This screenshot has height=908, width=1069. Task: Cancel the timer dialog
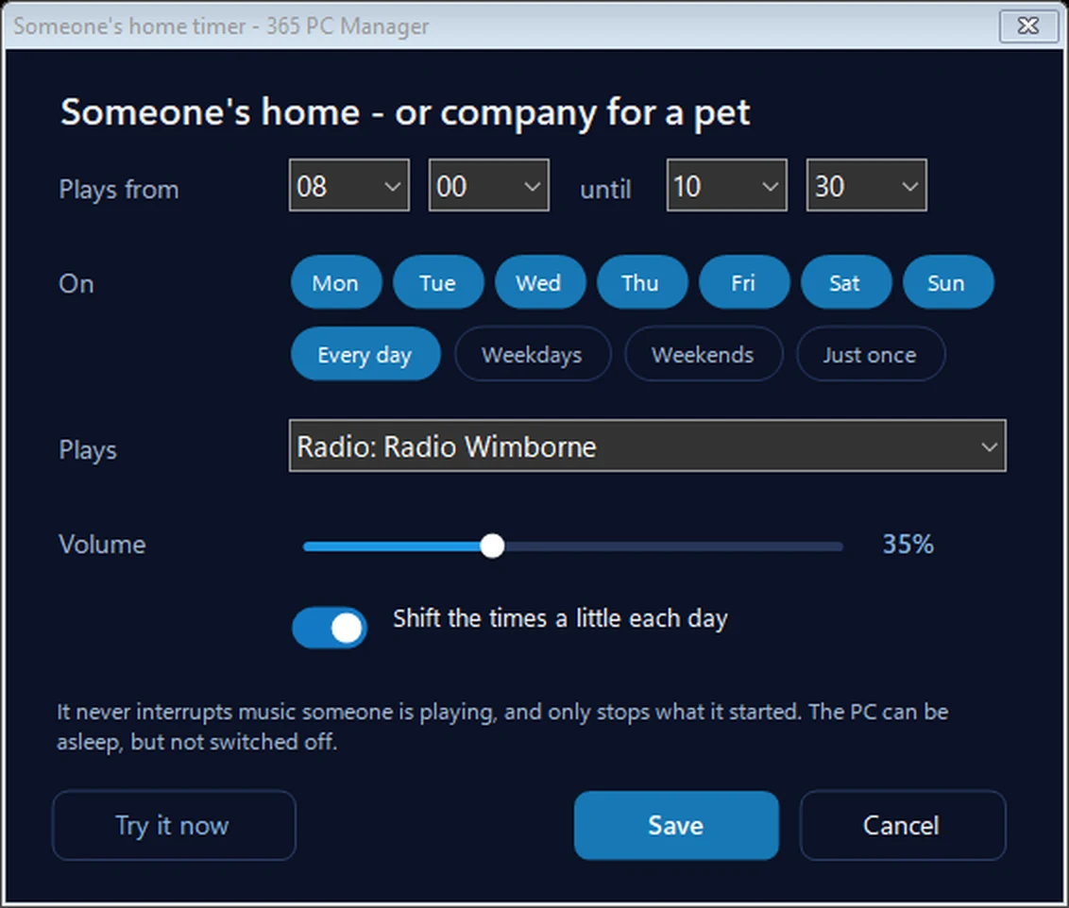point(903,825)
